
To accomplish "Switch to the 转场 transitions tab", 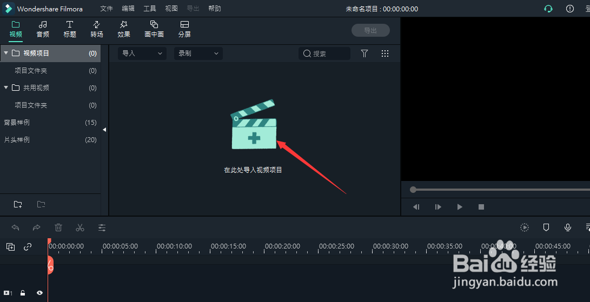I will tap(97, 29).
